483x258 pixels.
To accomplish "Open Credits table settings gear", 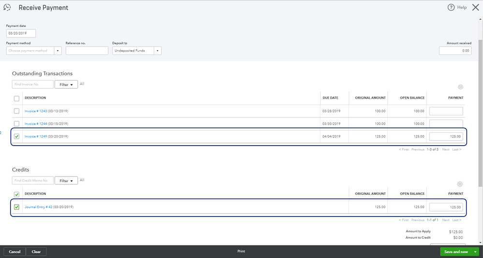I will tap(460, 184).
